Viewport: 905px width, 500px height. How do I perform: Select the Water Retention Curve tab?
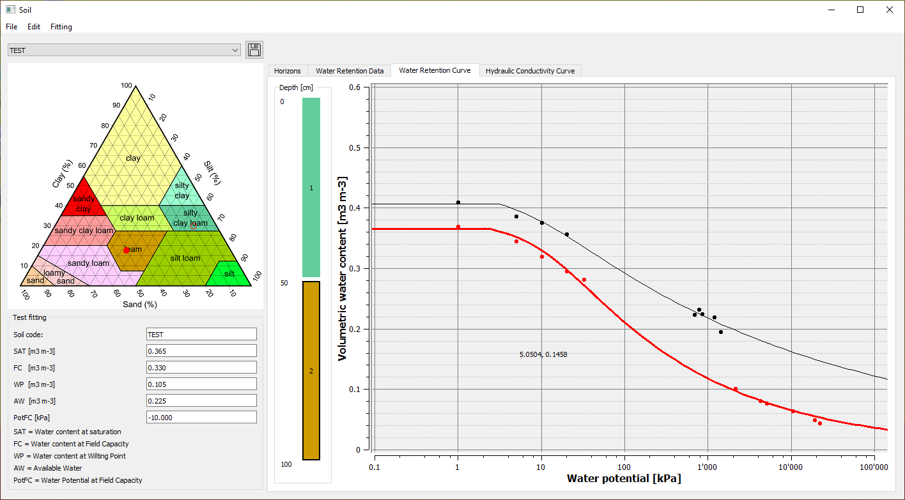click(435, 70)
